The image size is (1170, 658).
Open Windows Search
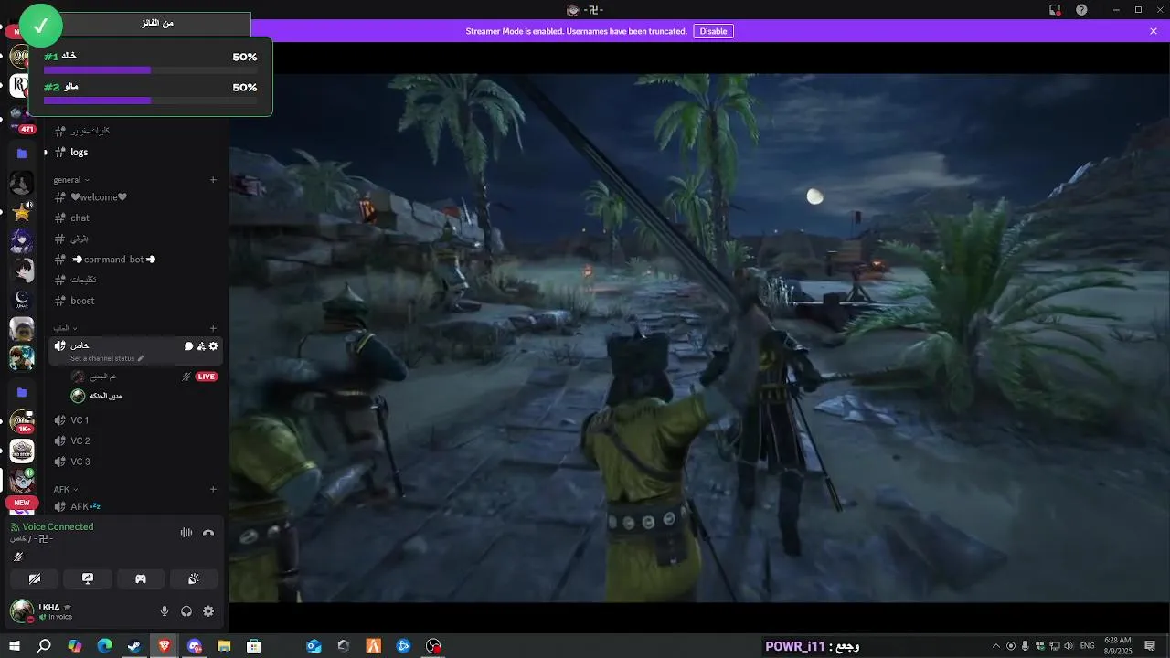pyautogui.click(x=44, y=646)
